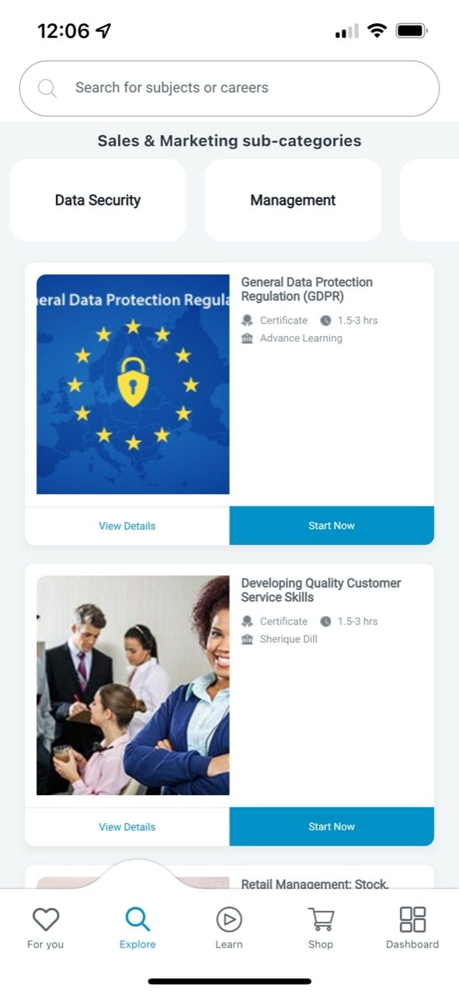Viewport: 459px width, 994px height.
Task: Open the Dashboard grid icon
Action: (412, 919)
